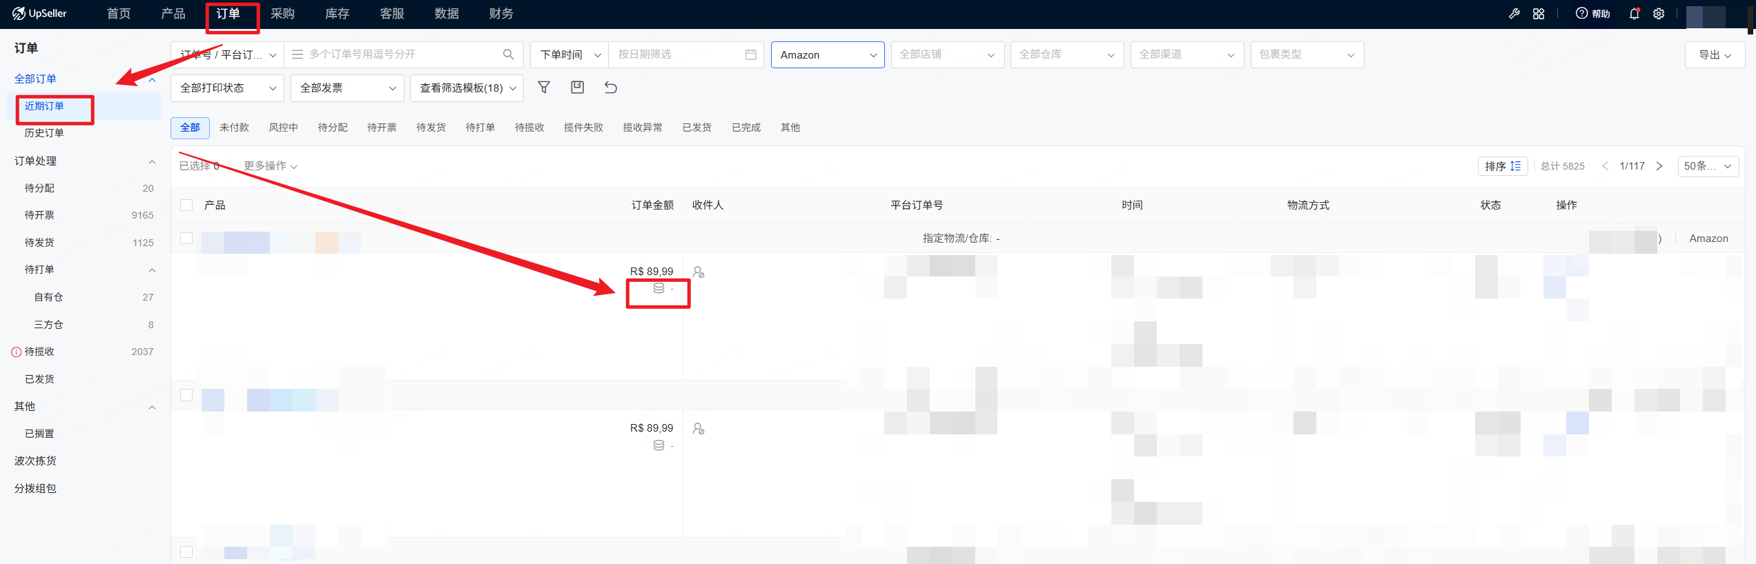Open the 全部打印状态 dropdown
The width and height of the screenshot is (1756, 564).
pos(227,88)
